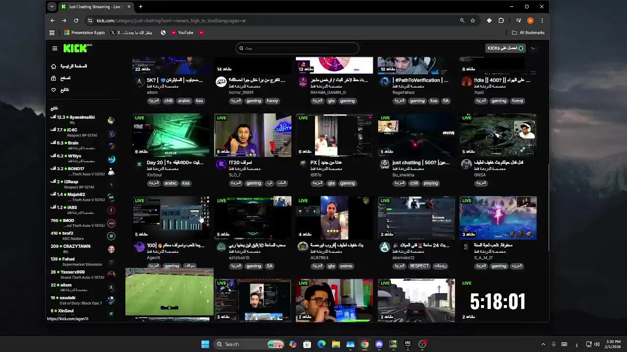Click the gta tag under iBR7o
The height and width of the screenshot is (352, 627).
[x=331, y=183]
